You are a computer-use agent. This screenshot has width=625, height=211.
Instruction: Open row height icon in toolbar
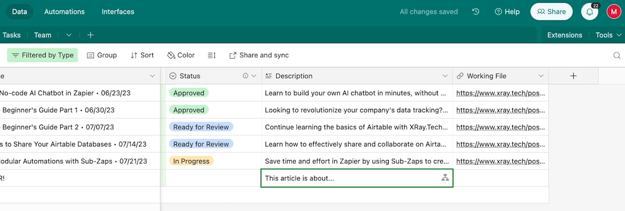[x=212, y=55]
